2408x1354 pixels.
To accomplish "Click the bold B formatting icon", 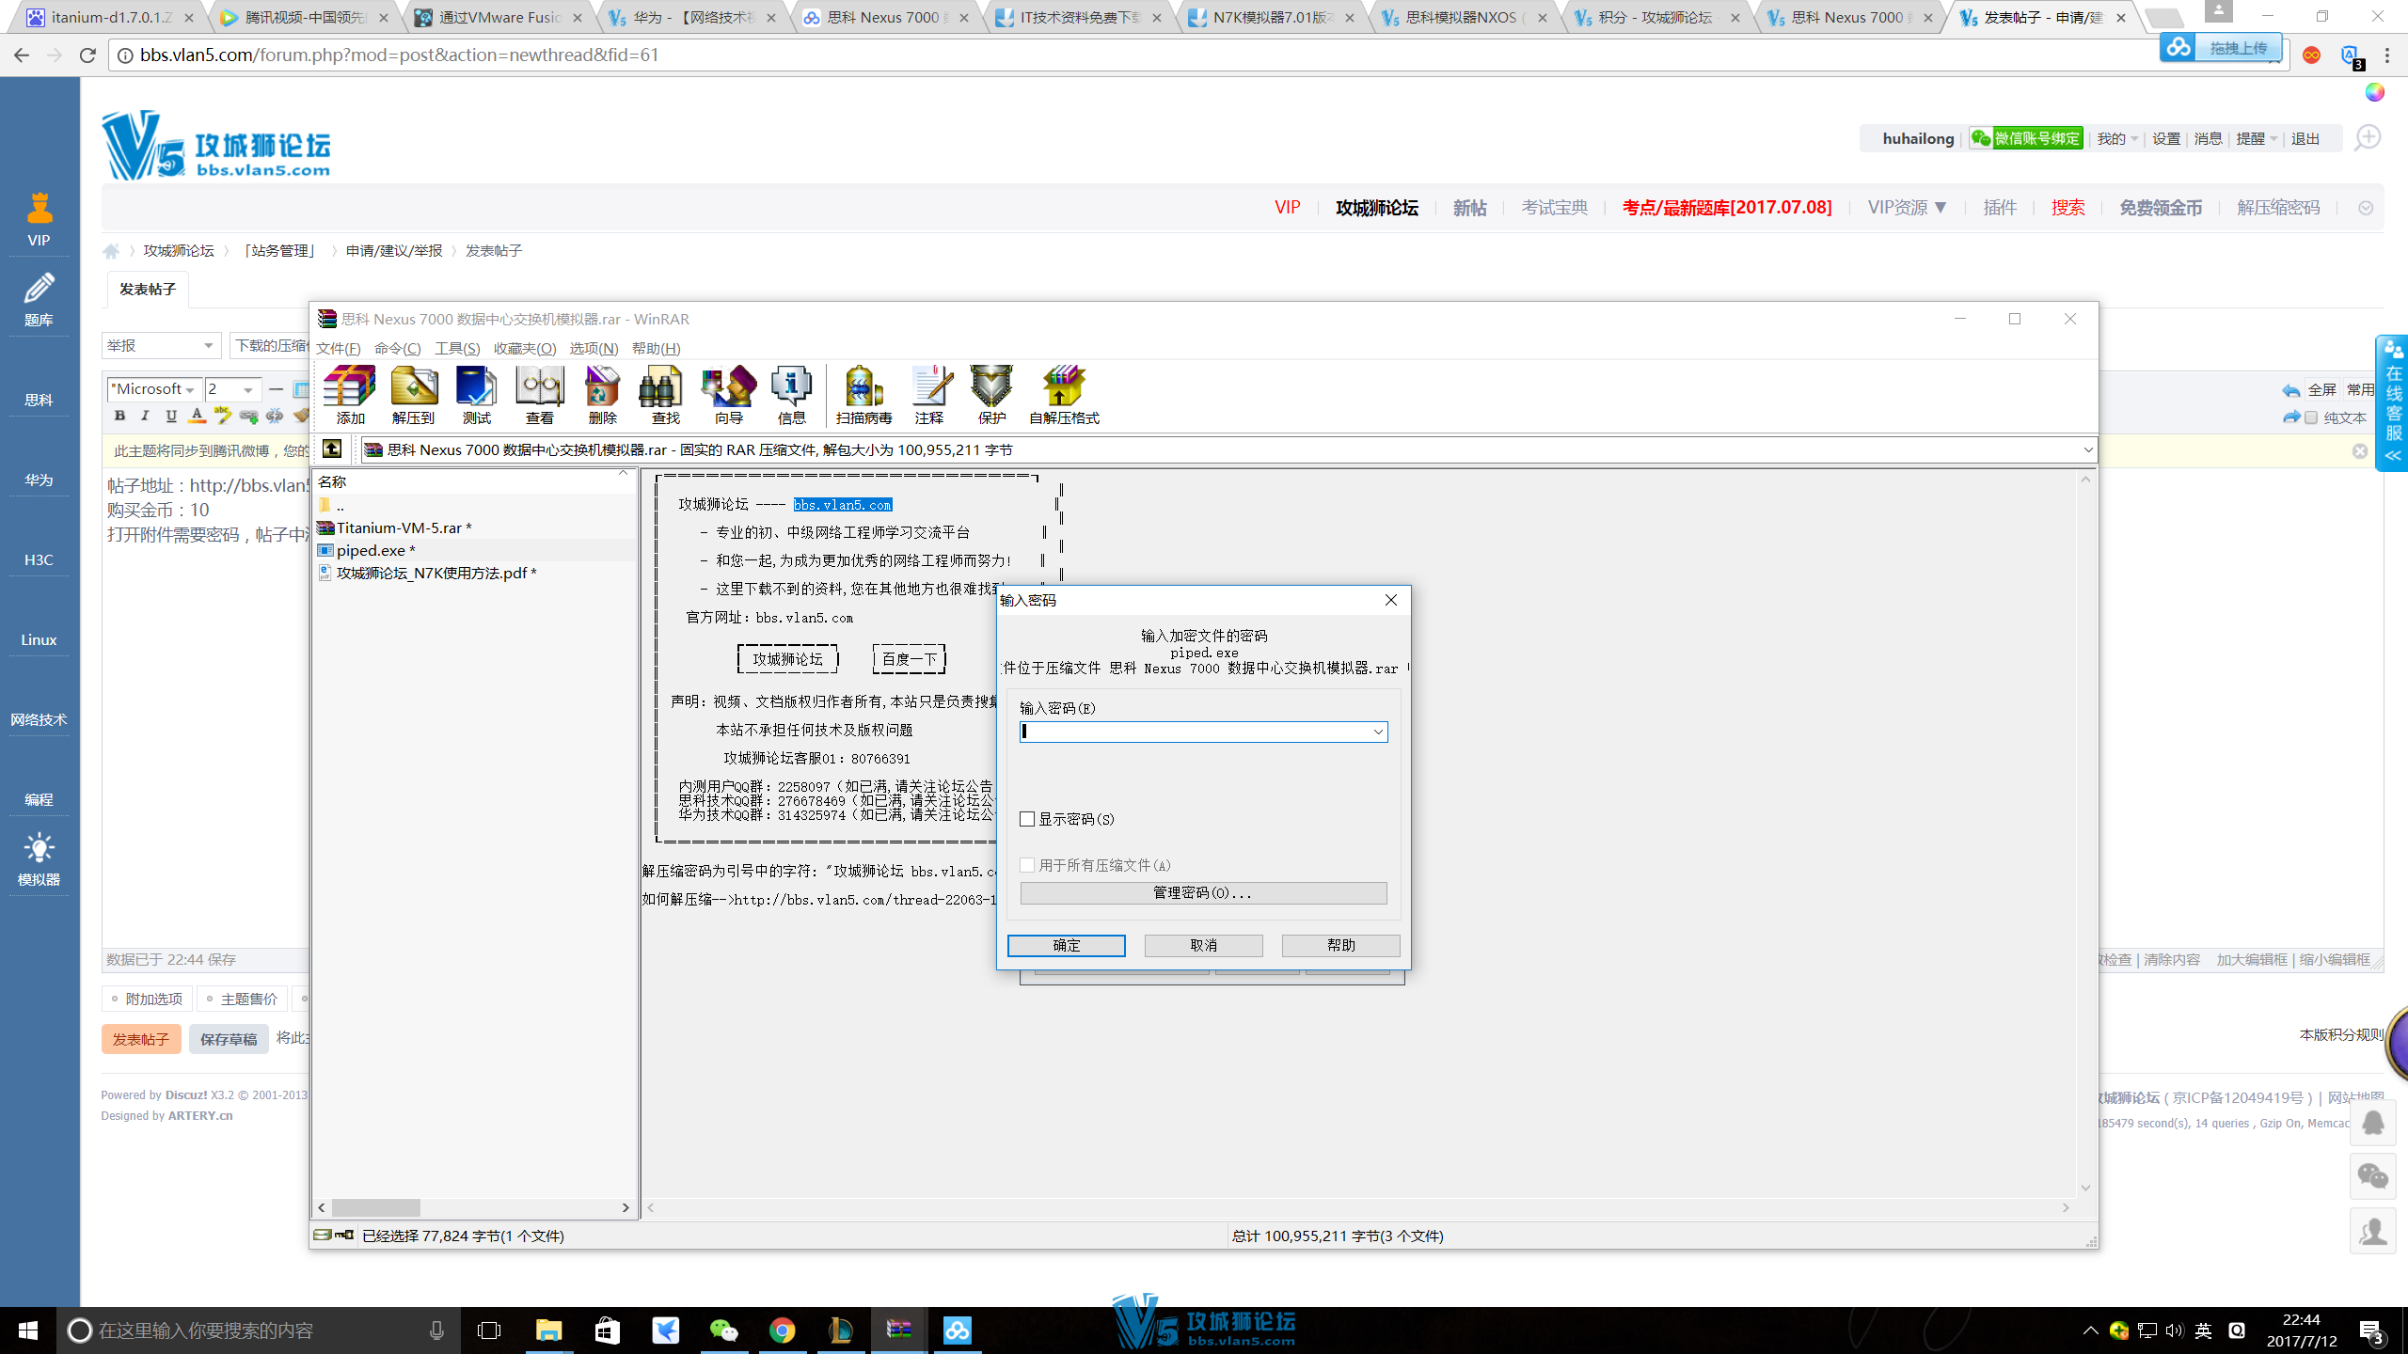I will (x=119, y=415).
